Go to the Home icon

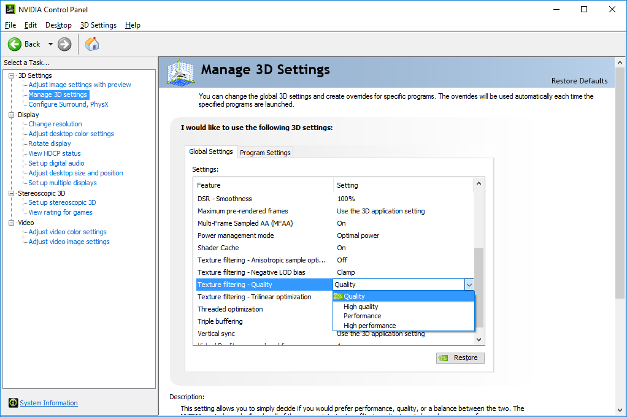pos(92,44)
